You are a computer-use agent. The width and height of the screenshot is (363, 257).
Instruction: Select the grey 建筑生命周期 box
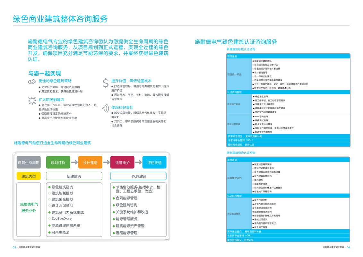pyautogui.click(x=29, y=163)
